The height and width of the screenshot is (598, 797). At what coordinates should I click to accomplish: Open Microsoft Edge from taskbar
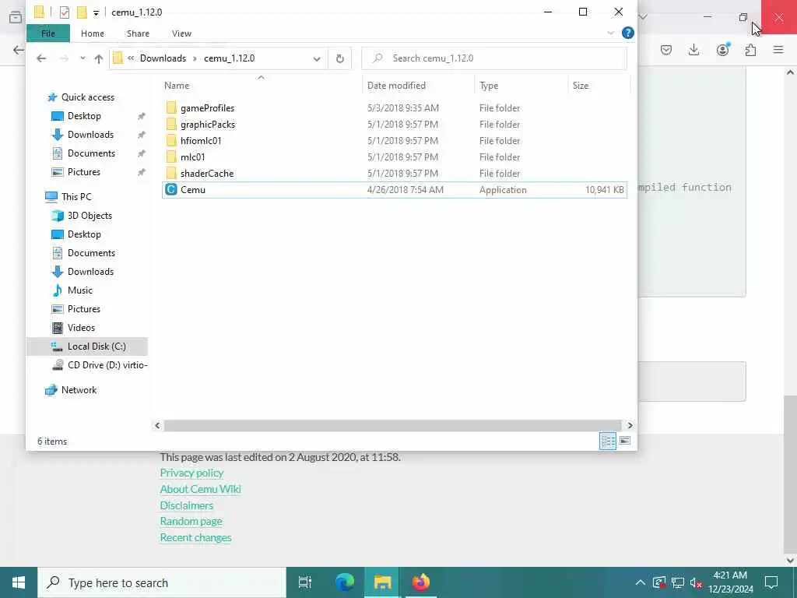click(344, 582)
